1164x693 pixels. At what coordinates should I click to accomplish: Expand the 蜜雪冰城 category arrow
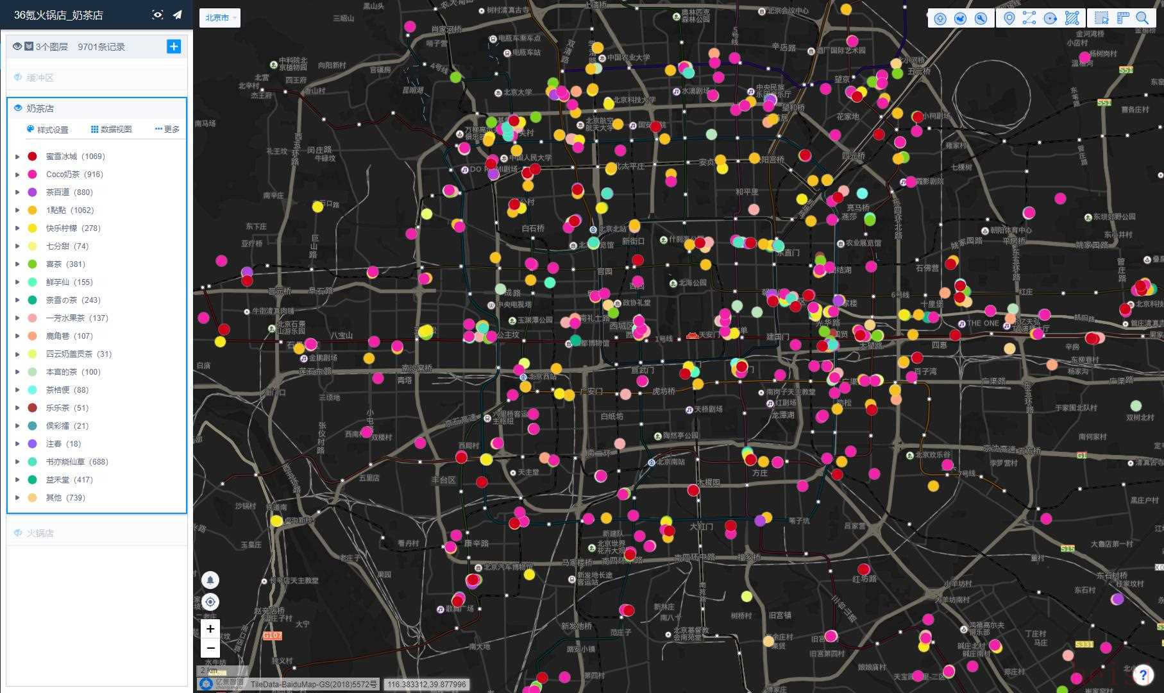pos(17,157)
